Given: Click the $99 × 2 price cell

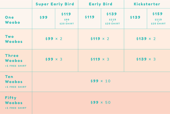Looking at the screenshot, I should coord(54,39).
